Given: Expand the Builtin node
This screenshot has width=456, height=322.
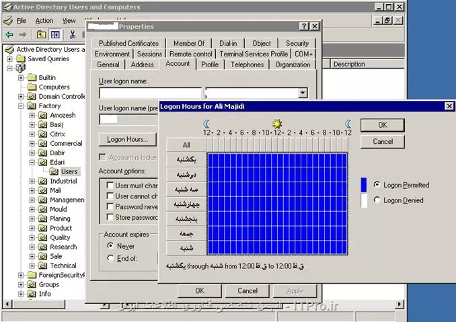Looking at the screenshot, I should 21,77.
